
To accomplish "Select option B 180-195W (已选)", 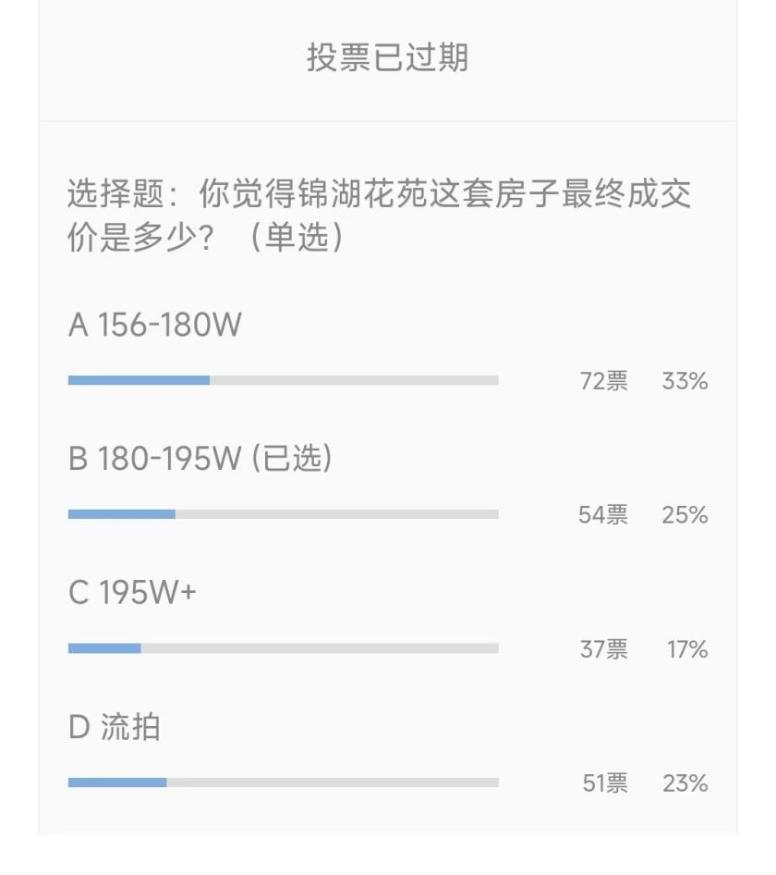I will click(x=200, y=458).
